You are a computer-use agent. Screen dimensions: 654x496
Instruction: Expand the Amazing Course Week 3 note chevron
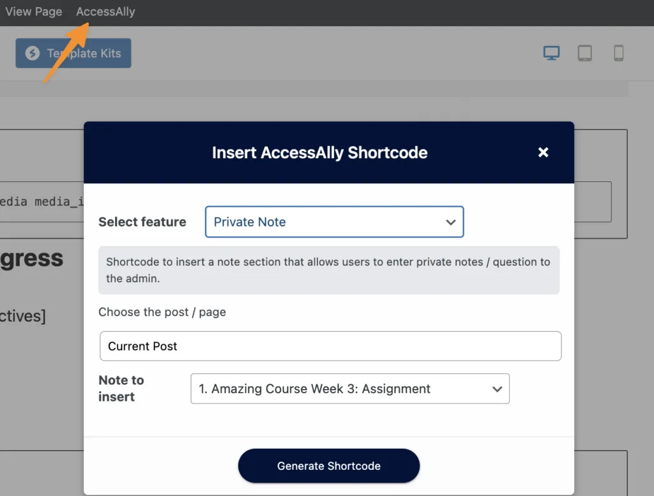[497, 388]
